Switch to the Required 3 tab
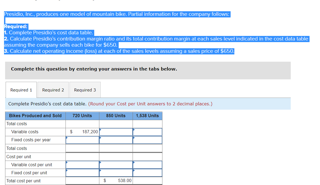Screen dimensions: 320x185 point(85,90)
